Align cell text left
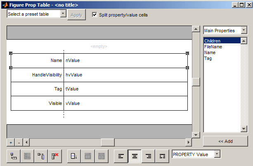This screenshot has width=253, height=166. [x=121, y=156]
